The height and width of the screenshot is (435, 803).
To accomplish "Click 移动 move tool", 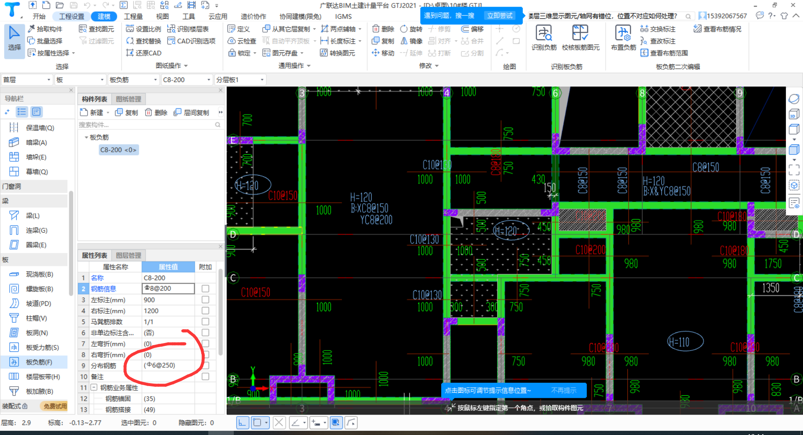I will click(x=383, y=53).
